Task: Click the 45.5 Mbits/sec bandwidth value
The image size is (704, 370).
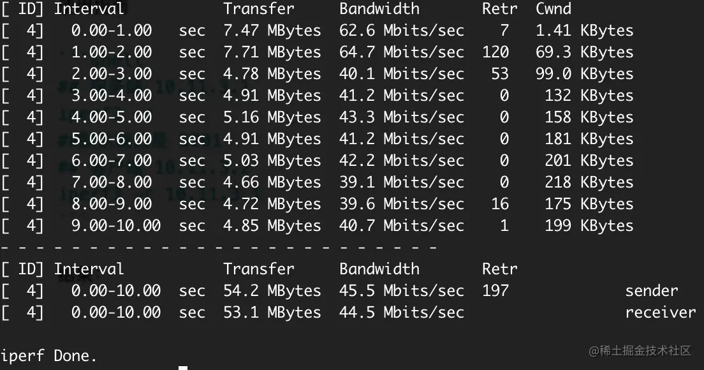Action: [x=401, y=291]
